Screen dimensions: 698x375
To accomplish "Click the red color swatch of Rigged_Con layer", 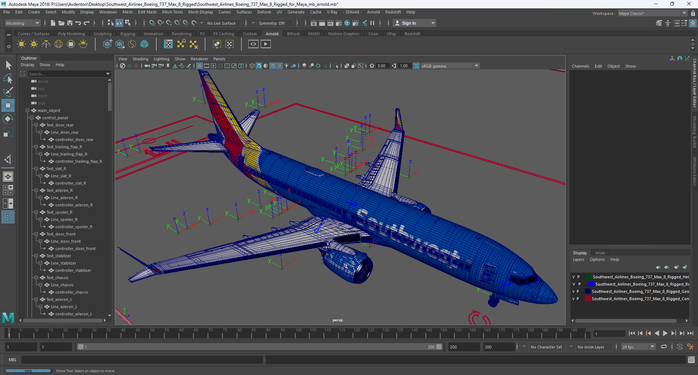I will [588, 299].
